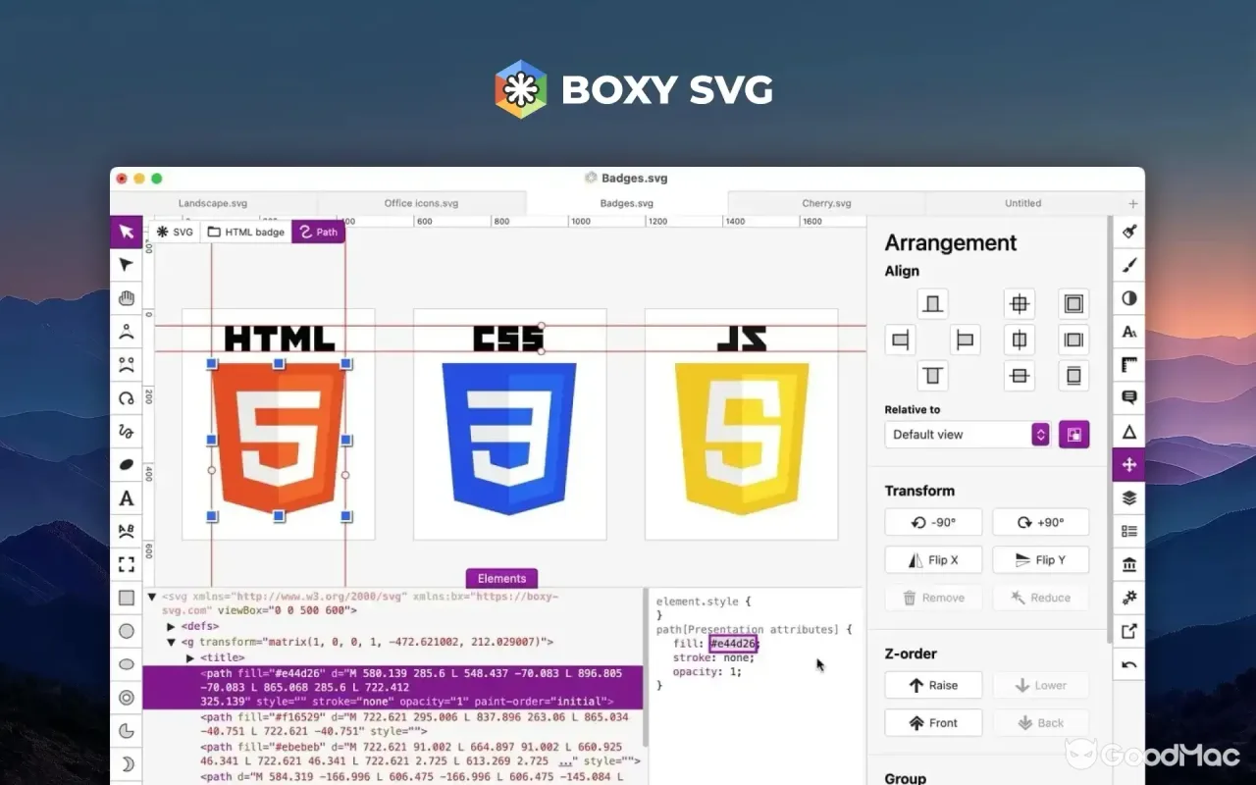The image size is (1256, 785).
Task: Choose the Text 'A' tool
Action: pyautogui.click(x=127, y=498)
